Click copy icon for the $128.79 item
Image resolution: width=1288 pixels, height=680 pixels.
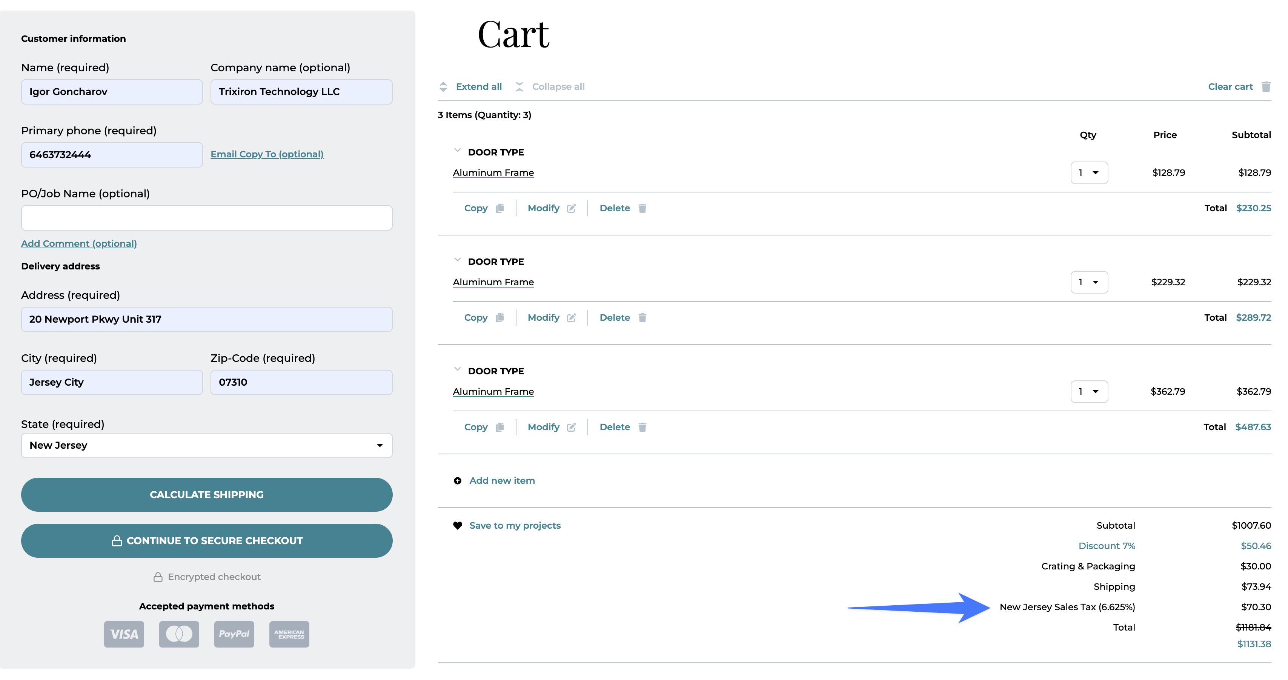[500, 208]
